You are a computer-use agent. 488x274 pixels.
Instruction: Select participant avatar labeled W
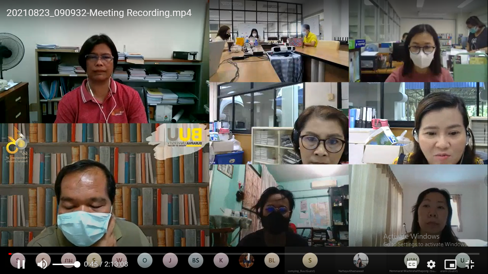pos(119,260)
